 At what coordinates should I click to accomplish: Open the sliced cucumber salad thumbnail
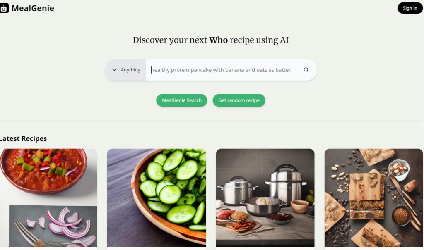point(157,198)
